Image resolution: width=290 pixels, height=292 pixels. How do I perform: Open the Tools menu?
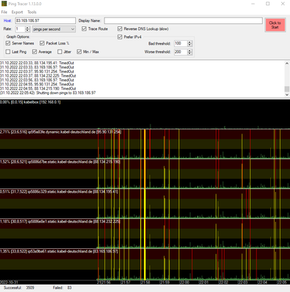pyautogui.click(x=31, y=12)
